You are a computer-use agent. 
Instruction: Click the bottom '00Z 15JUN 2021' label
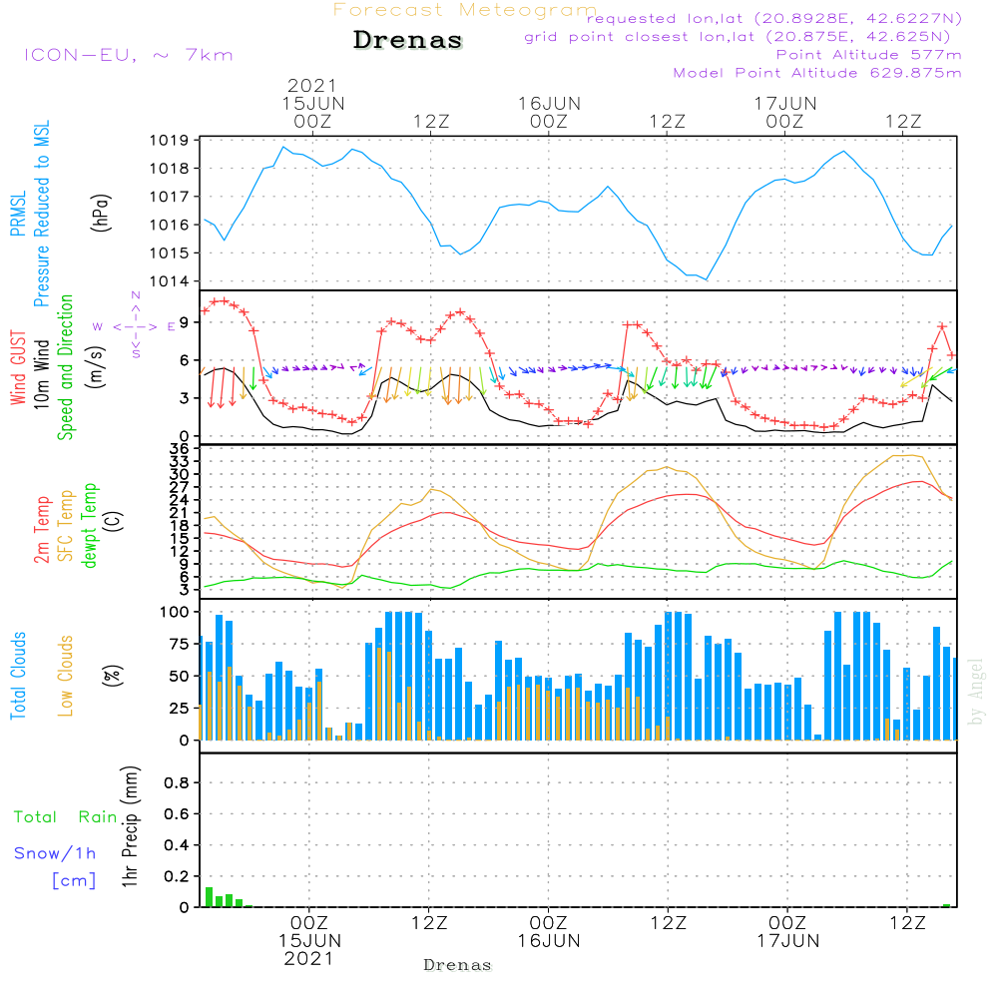[309, 941]
